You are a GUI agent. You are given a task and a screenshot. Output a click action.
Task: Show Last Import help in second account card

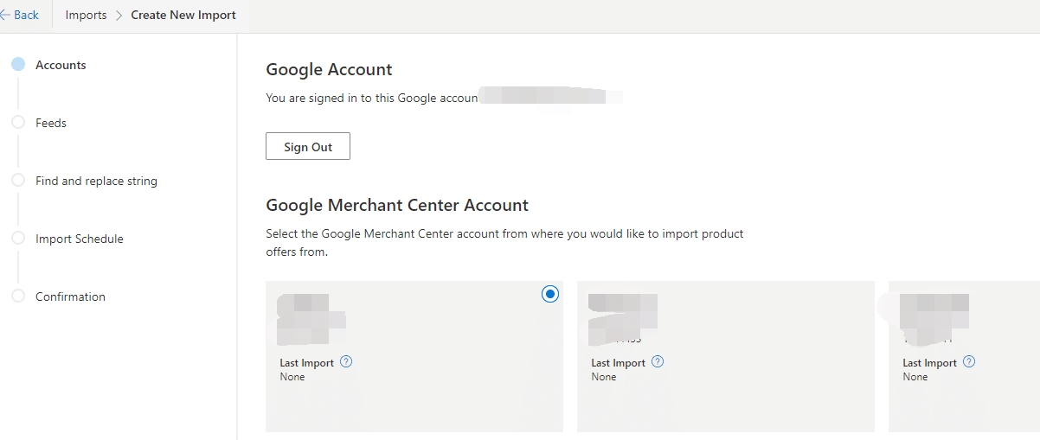click(658, 362)
